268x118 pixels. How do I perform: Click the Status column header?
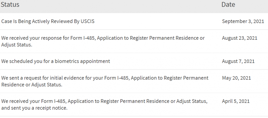(x=10, y=5)
